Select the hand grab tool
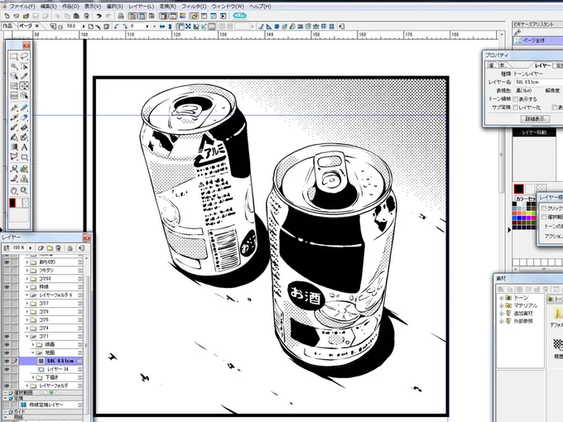Viewport: 563px width, 422px height. point(13,190)
